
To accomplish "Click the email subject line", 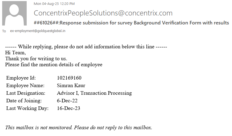I will point(131,23).
